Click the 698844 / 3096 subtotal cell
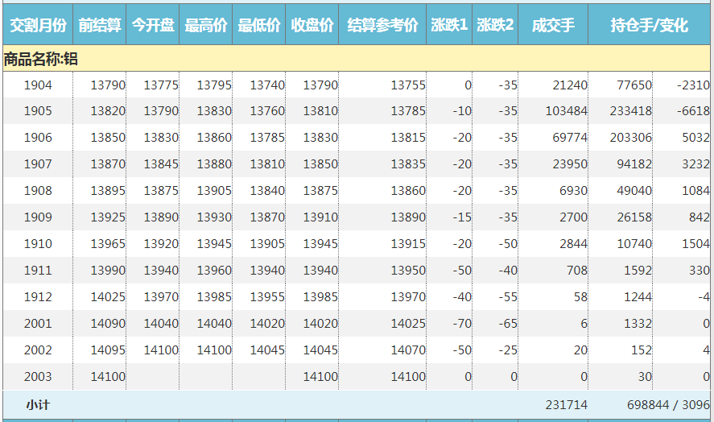Screen dimensions: 714x422 pyautogui.click(x=667, y=405)
